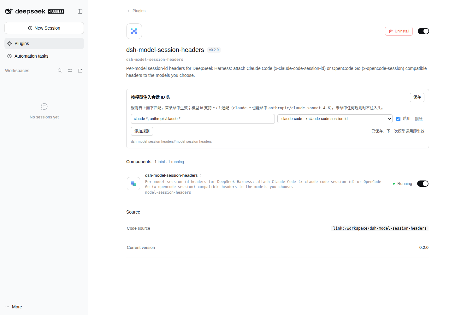Screen dimensions: 467x315
Task: Expand dsh-model-session-headers component chevron
Action: [201, 175]
